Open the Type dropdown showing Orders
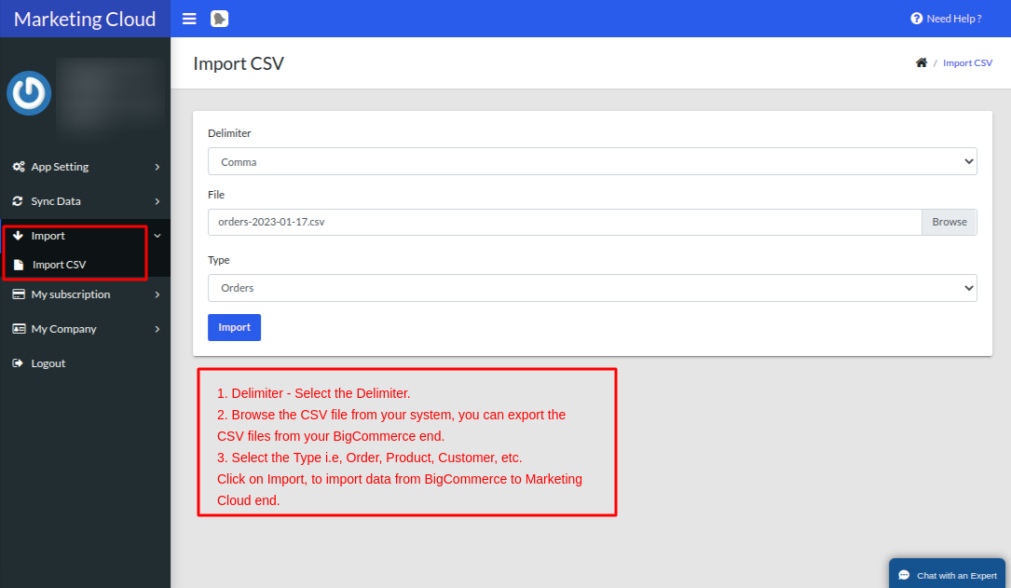 click(x=592, y=288)
